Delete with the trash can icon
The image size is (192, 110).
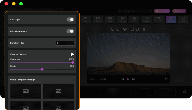(x=144, y=29)
